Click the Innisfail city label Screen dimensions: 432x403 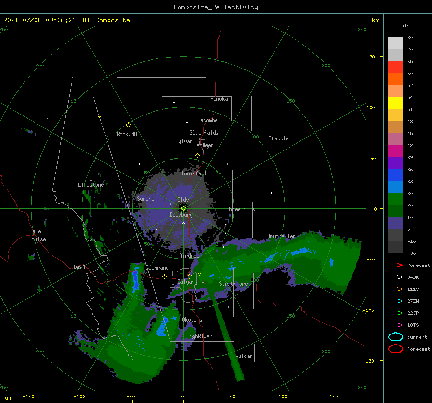coord(194,173)
